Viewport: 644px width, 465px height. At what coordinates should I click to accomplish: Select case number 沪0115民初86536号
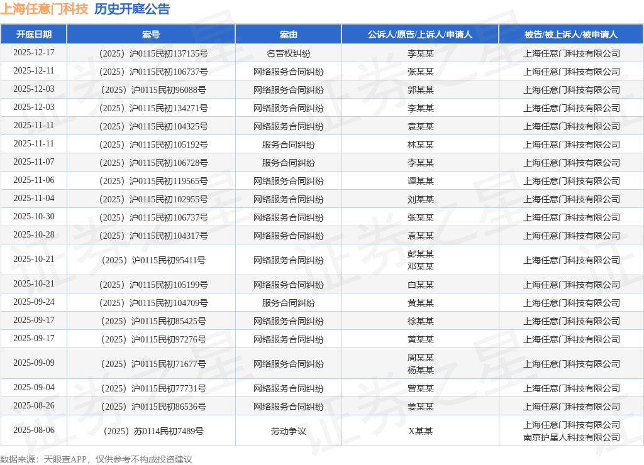(153, 407)
